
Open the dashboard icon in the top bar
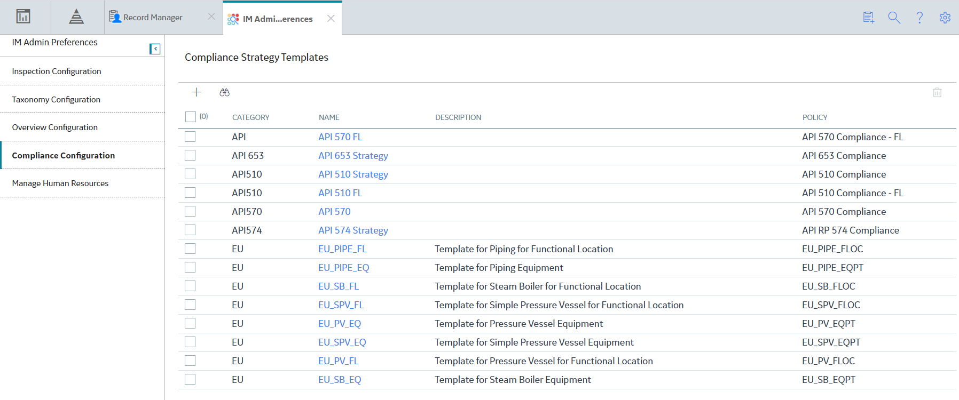click(23, 17)
